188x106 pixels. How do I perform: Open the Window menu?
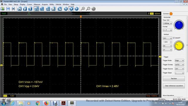coord(66,4)
